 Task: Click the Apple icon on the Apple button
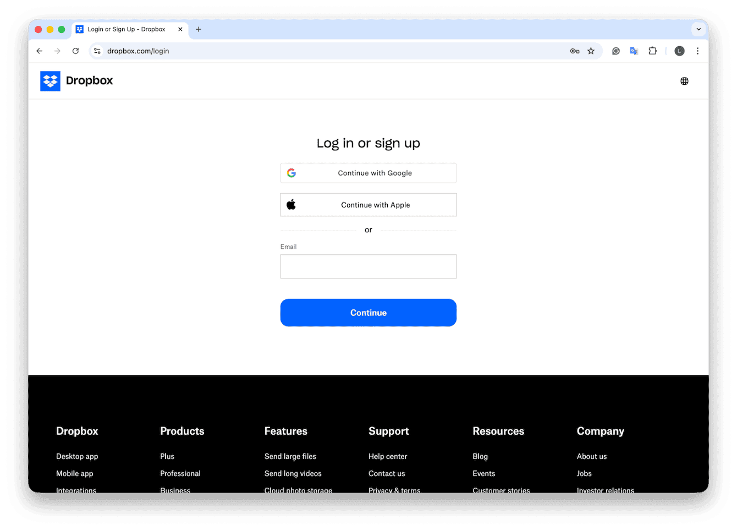[x=291, y=204]
